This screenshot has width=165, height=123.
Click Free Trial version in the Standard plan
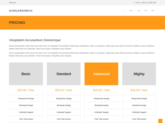64,119
